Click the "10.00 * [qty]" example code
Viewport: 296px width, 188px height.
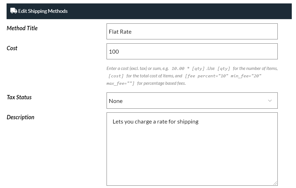pyautogui.click(x=188, y=69)
